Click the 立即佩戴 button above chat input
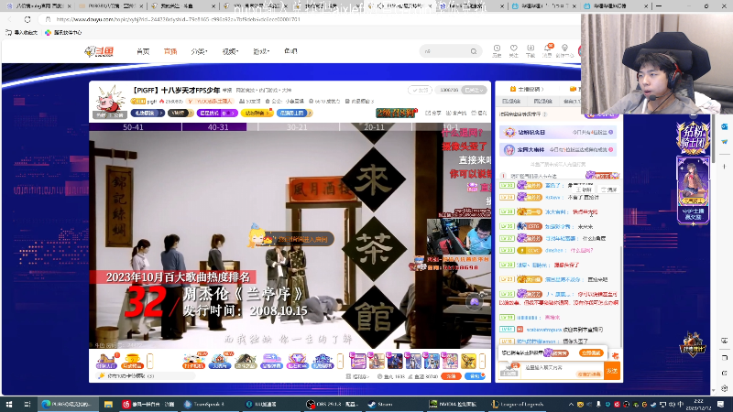733x412 pixels. (591, 353)
